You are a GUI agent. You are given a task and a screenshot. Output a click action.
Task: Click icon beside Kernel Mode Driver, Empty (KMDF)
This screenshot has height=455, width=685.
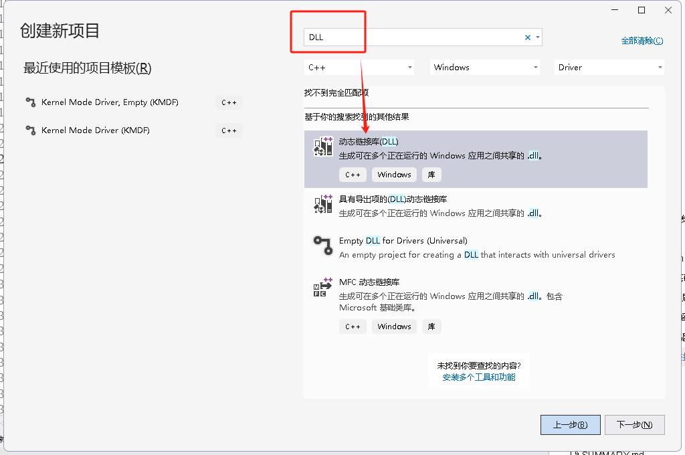[31, 102]
